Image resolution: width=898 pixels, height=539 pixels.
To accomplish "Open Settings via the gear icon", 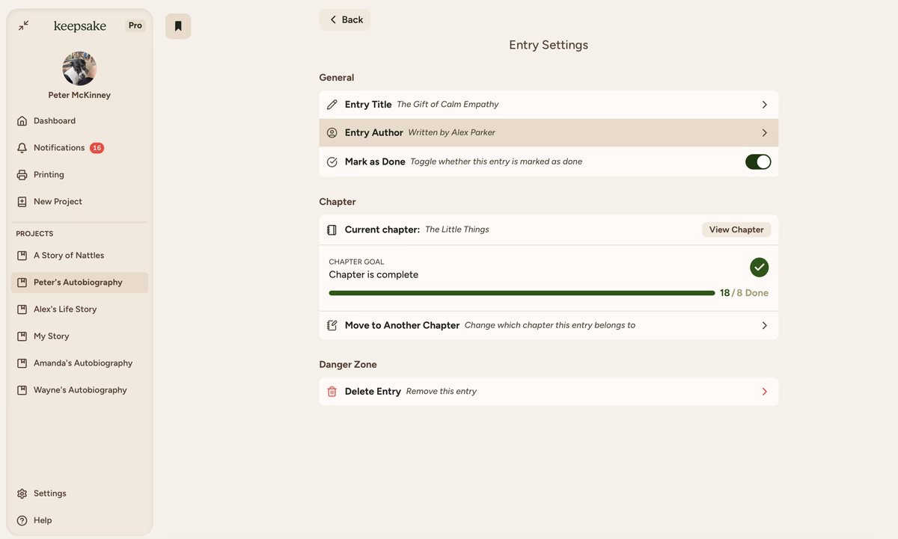I will [x=22, y=493].
